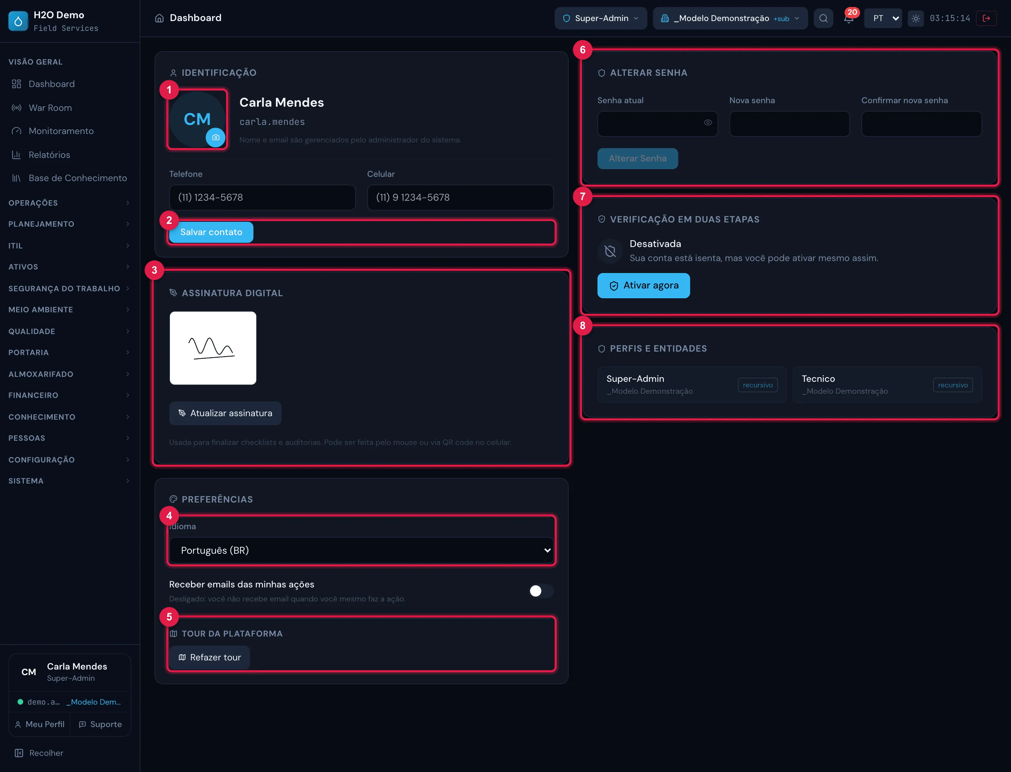Click the home icon beside Dashboard title
The image size is (1011, 772).
[159, 18]
